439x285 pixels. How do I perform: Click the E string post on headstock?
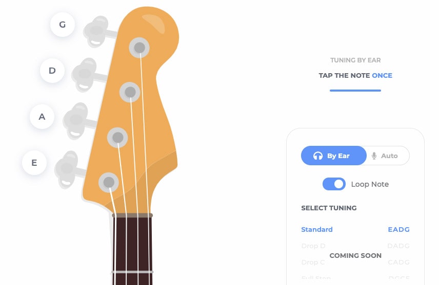[109, 183]
